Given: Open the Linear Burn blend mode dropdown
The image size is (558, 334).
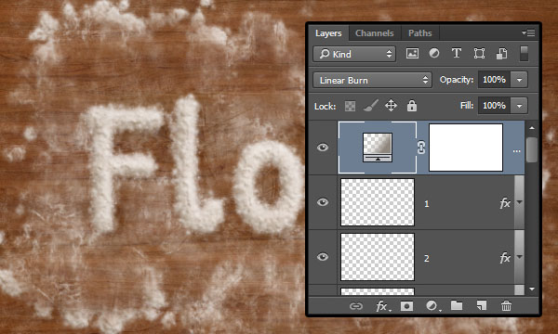Looking at the screenshot, I should point(372,80).
